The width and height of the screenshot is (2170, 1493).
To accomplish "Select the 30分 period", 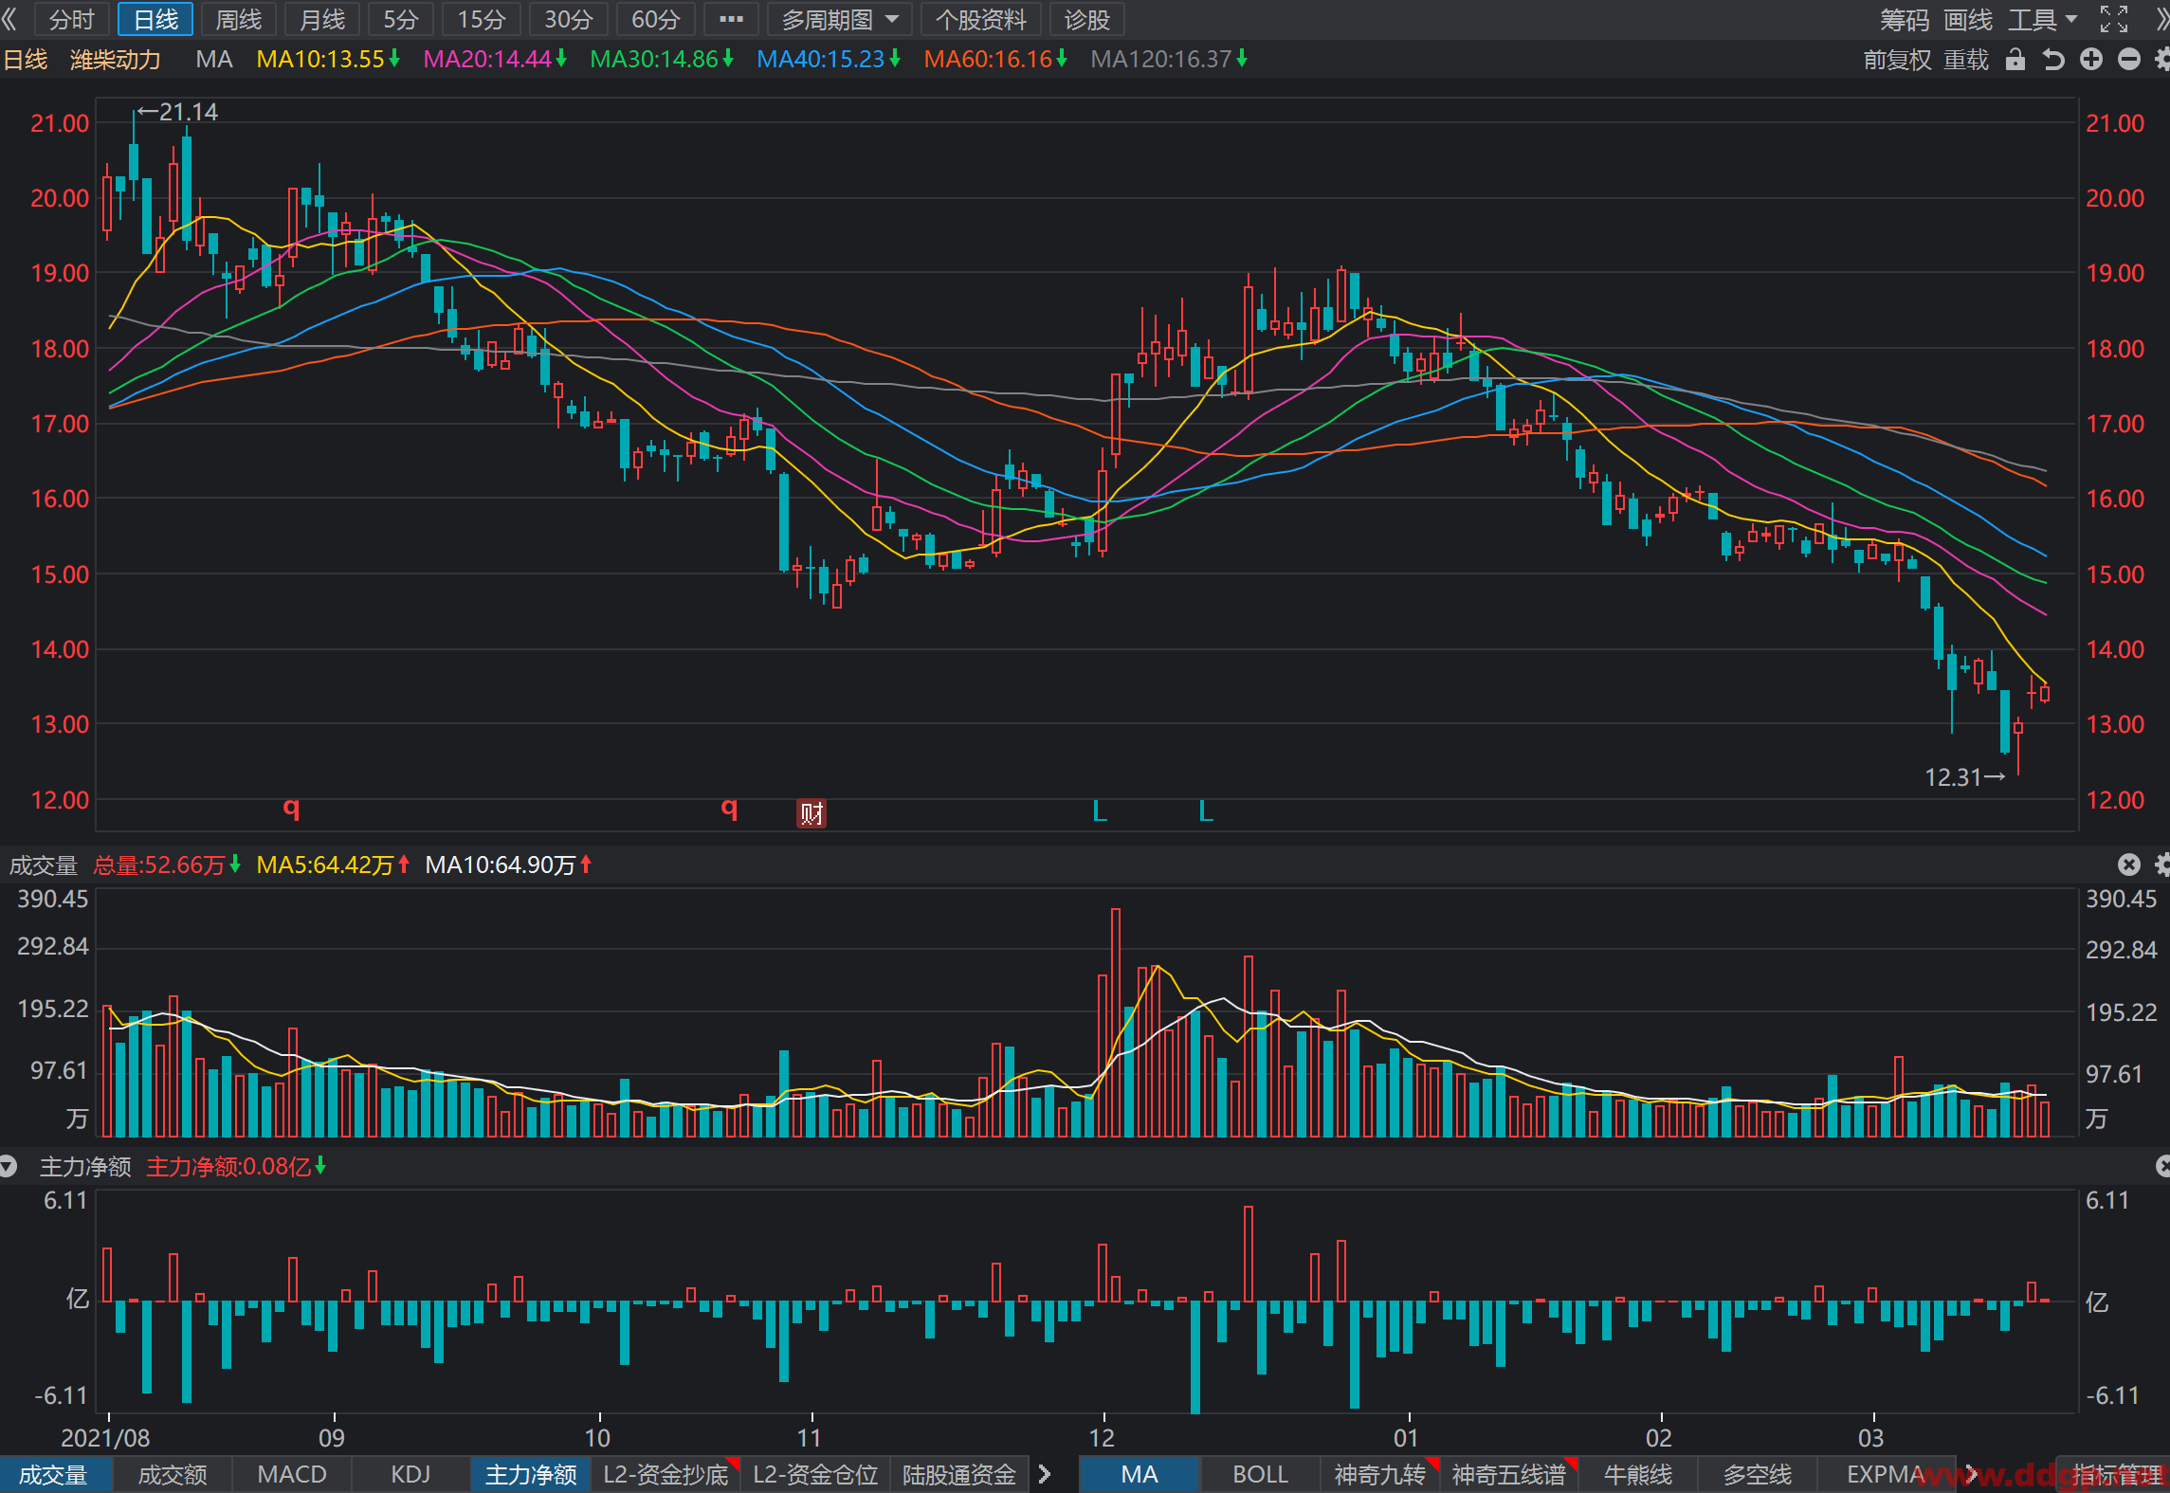I will (569, 19).
